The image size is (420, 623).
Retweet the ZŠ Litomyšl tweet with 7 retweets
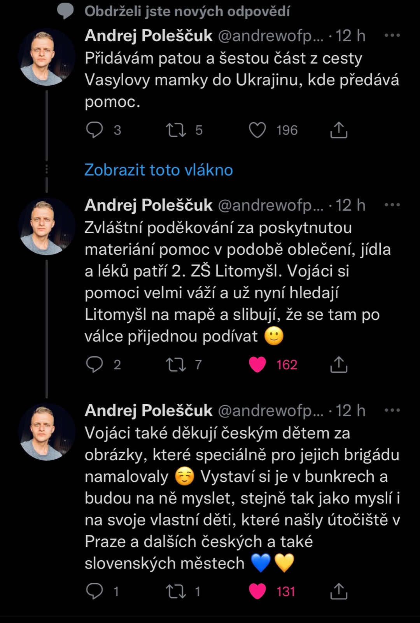click(176, 364)
